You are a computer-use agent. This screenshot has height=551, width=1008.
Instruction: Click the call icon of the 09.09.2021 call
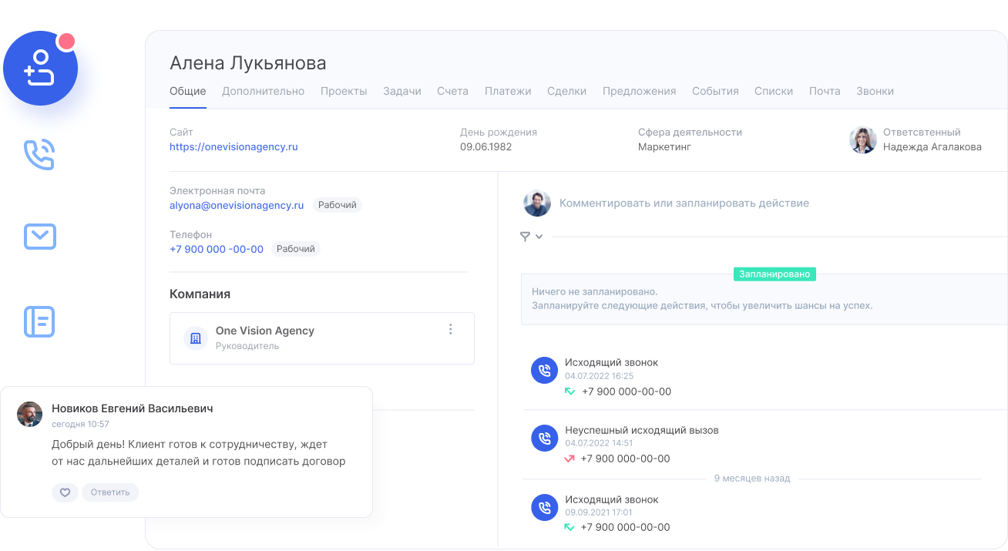(544, 507)
